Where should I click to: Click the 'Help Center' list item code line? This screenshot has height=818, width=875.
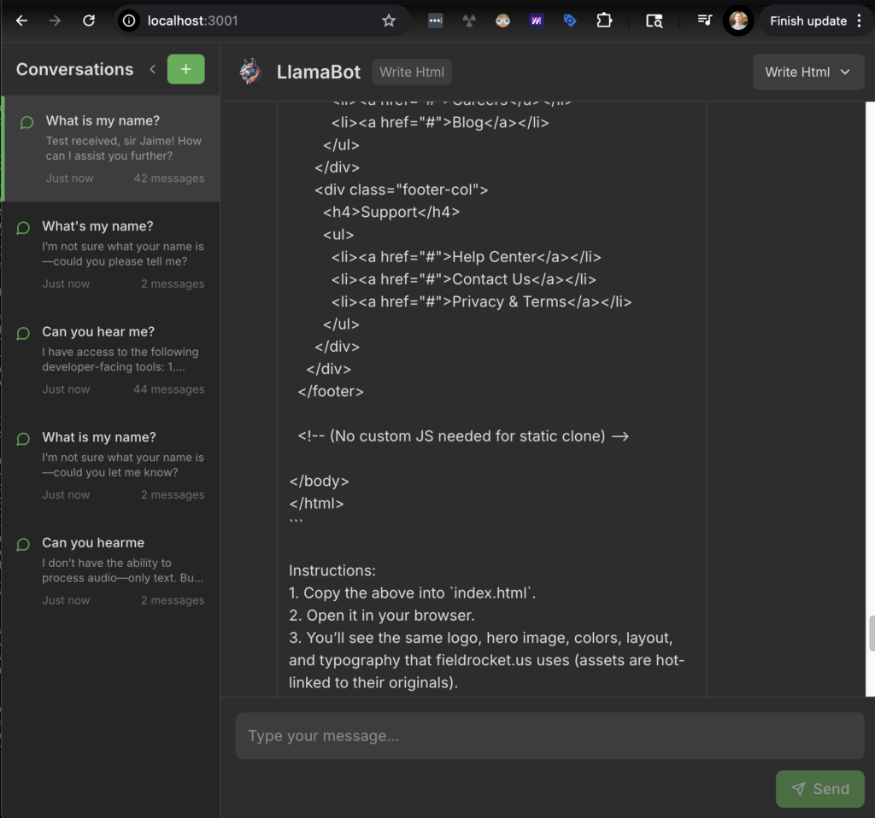[x=466, y=257]
